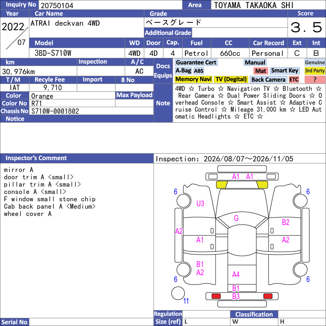Click the Back Camera equipment badge

[x=269, y=79]
